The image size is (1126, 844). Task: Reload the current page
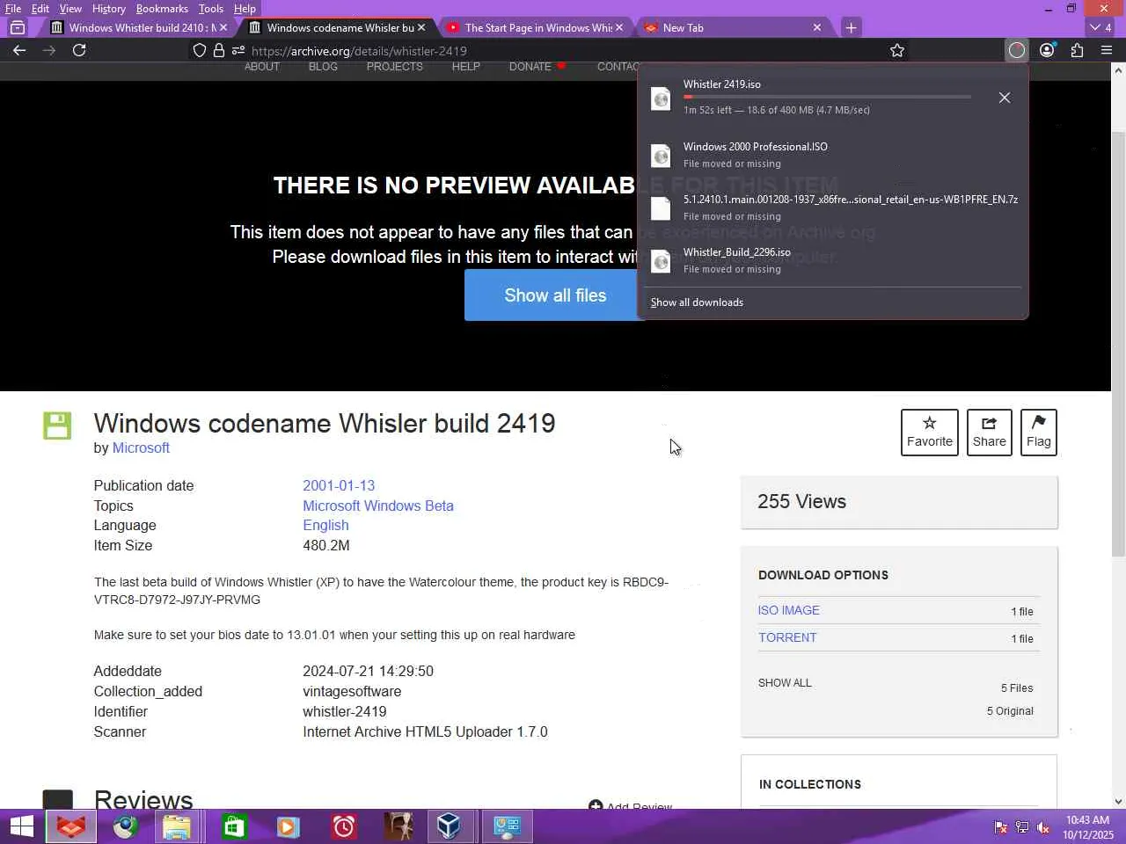79,50
